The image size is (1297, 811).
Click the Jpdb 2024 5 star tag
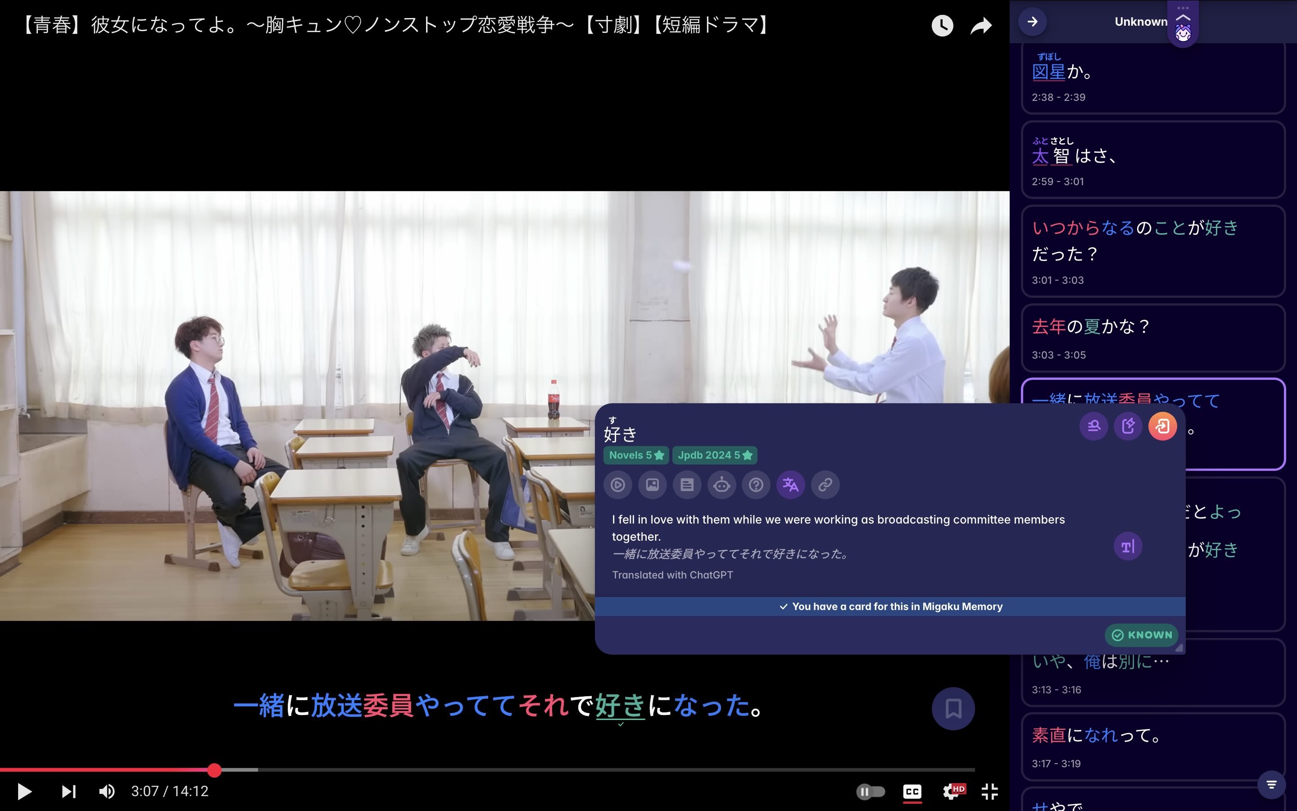coord(715,455)
